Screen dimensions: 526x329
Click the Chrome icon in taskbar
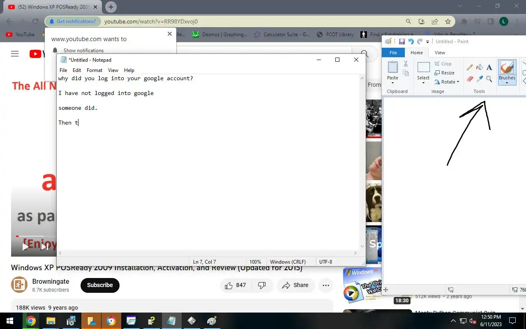(x=31, y=321)
